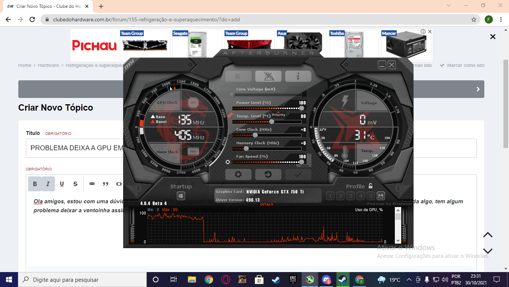Screen dimensions: 509x287
Task: Expand the grey banner chevron arrow
Action: click(x=478, y=89)
